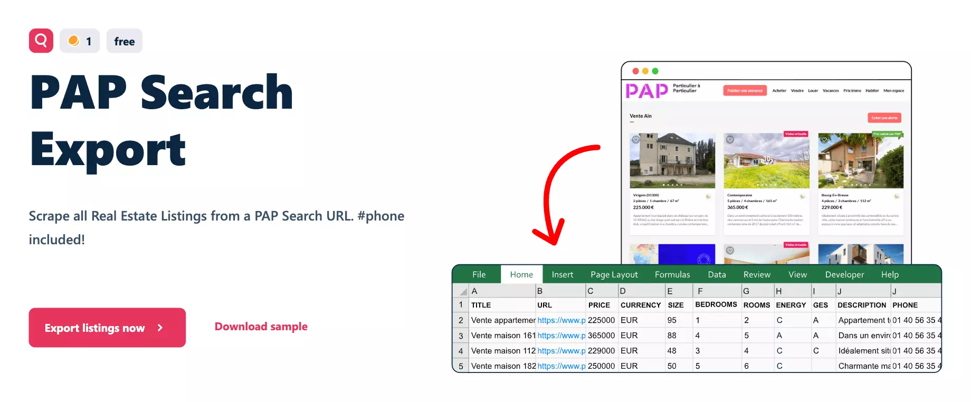Click the "Vente maison 161" title cell

click(502, 336)
